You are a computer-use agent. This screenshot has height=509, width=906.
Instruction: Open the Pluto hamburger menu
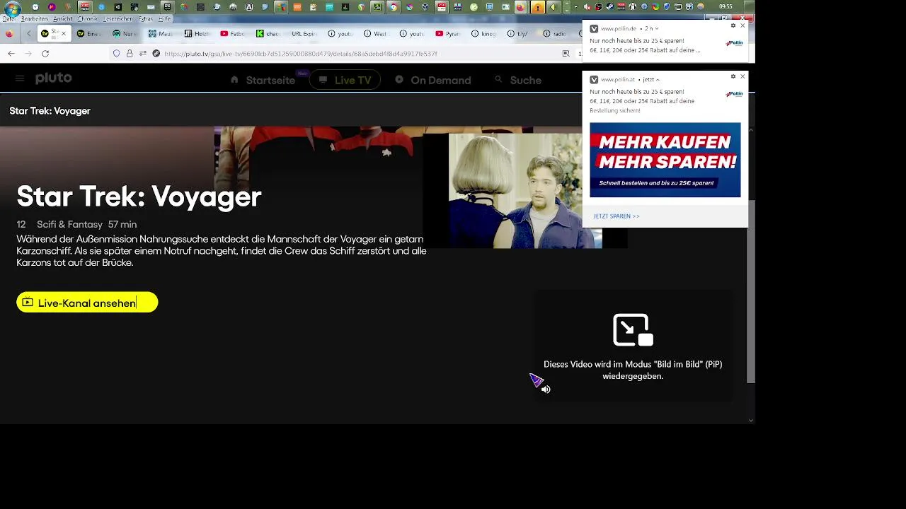pos(20,78)
